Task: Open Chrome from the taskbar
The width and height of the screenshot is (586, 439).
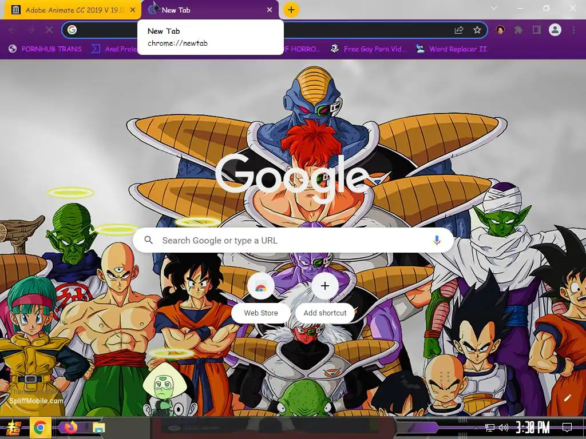Action: [x=40, y=428]
